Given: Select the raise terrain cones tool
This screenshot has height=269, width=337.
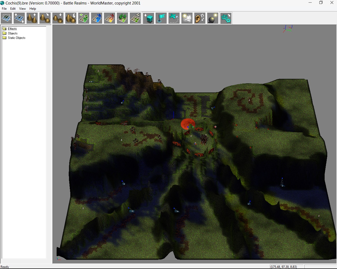Looking at the screenshot, I should [32, 18].
